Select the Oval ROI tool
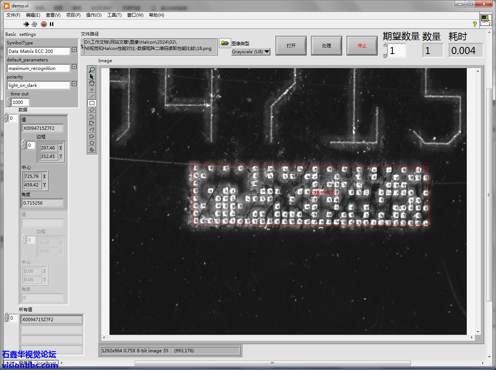 (x=92, y=143)
